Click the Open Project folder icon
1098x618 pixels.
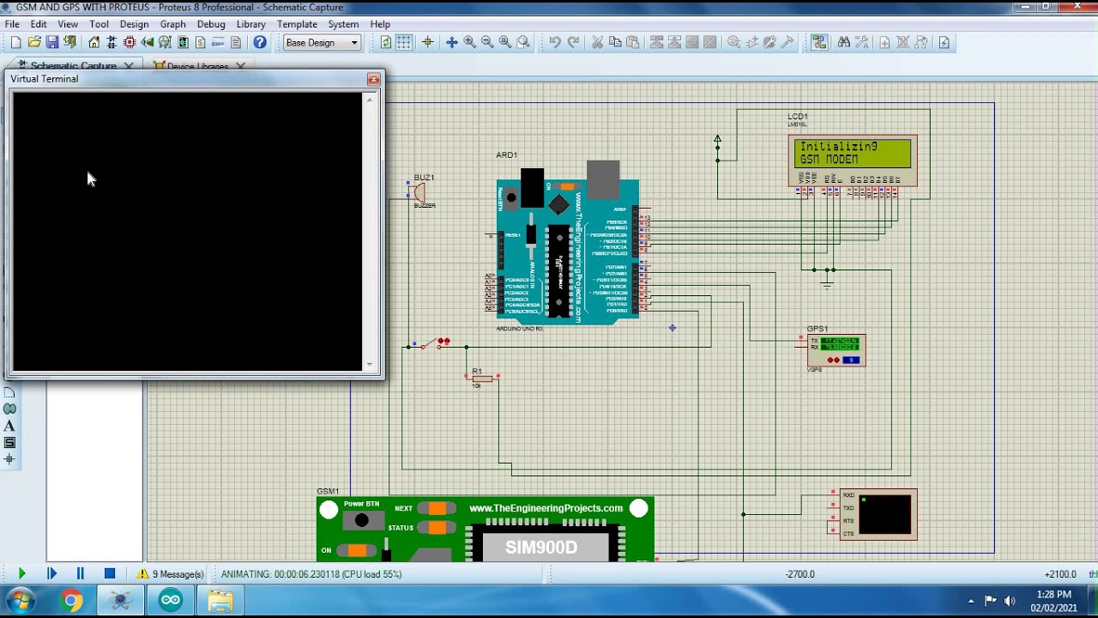coord(34,42)
